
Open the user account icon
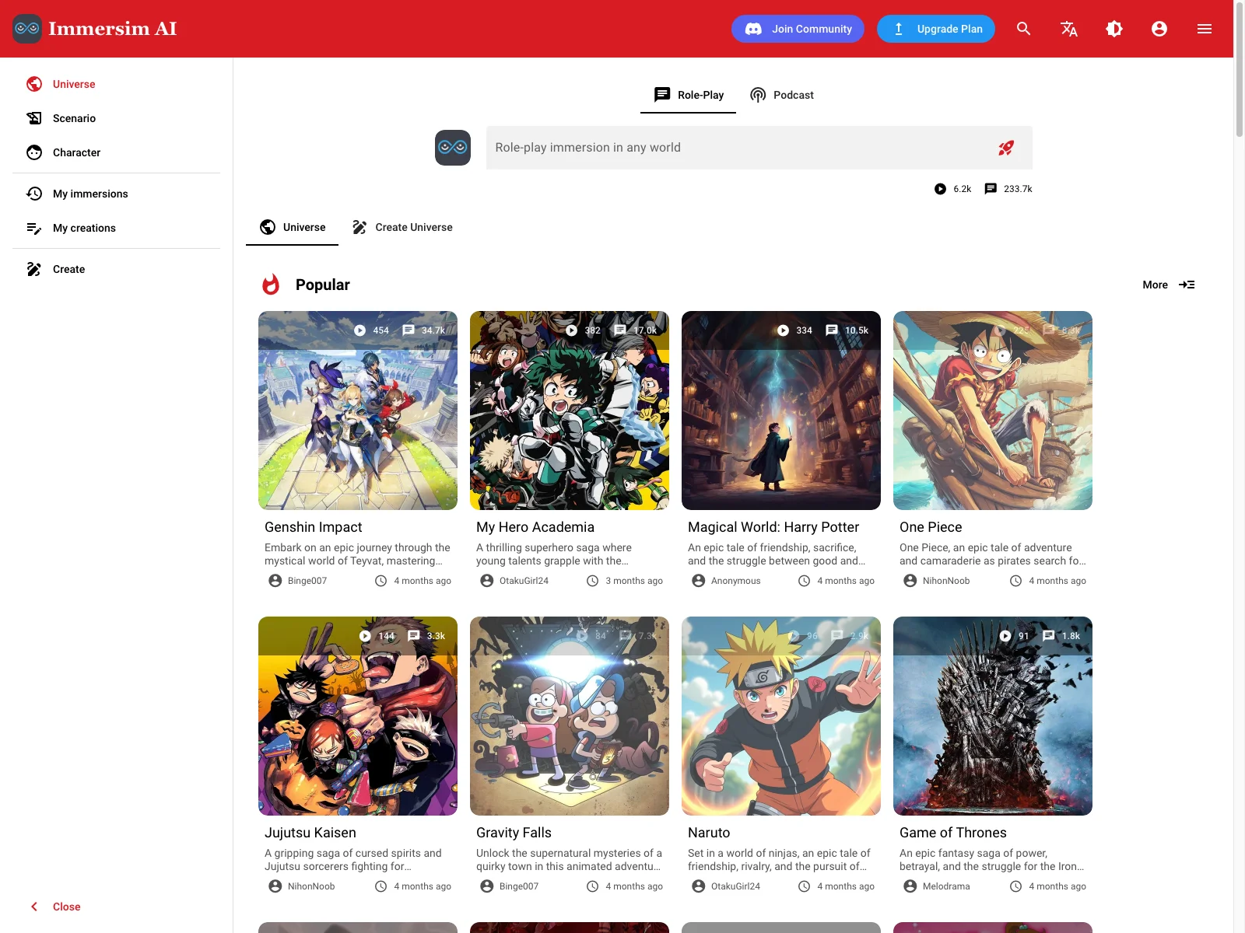tap(1159, 29)
